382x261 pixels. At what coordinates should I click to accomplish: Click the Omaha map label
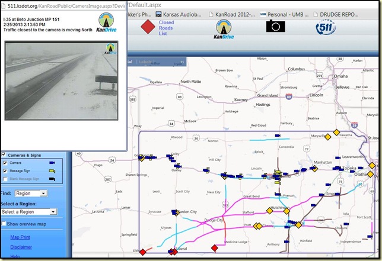pos(340,76)
